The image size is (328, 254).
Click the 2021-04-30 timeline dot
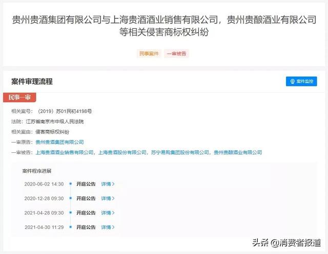point(71,227)
